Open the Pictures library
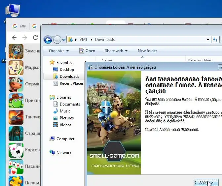 (67, 118)
